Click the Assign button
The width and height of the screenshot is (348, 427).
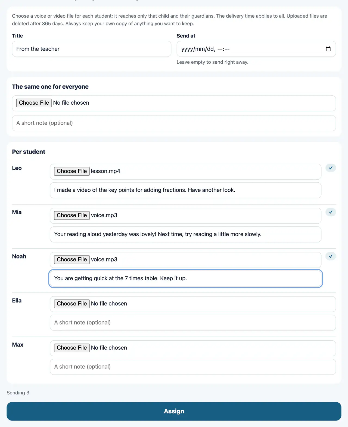[174, 411]
